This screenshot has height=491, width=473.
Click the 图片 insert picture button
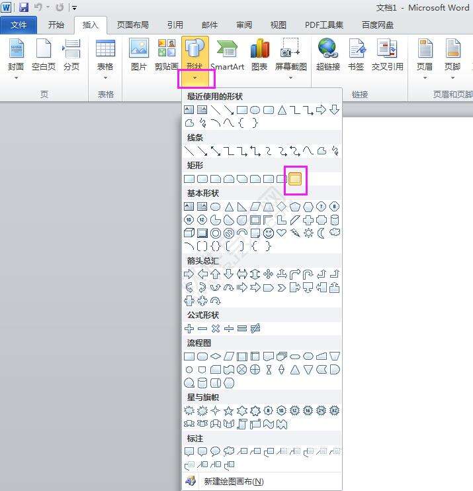[138, 55]
